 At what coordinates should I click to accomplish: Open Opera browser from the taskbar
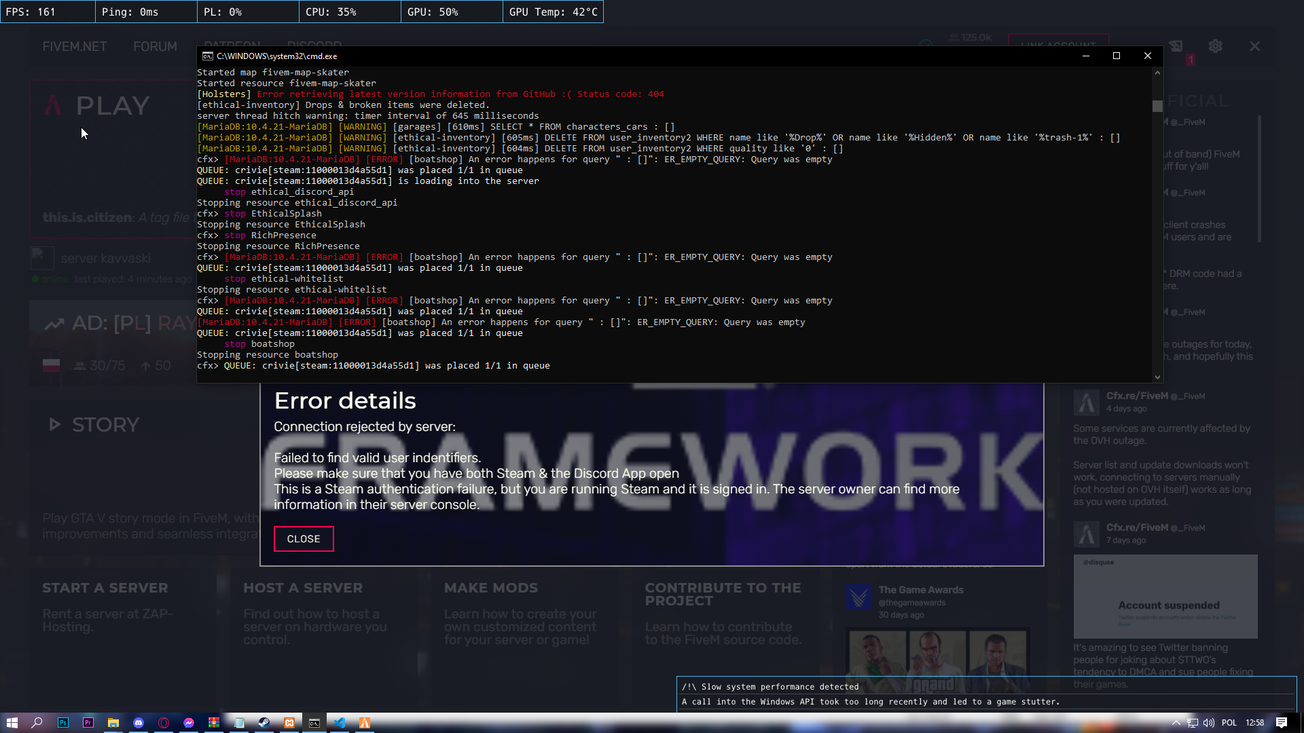pos(164,723)
